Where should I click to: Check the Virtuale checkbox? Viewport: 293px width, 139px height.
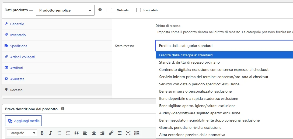pos(113,10)
